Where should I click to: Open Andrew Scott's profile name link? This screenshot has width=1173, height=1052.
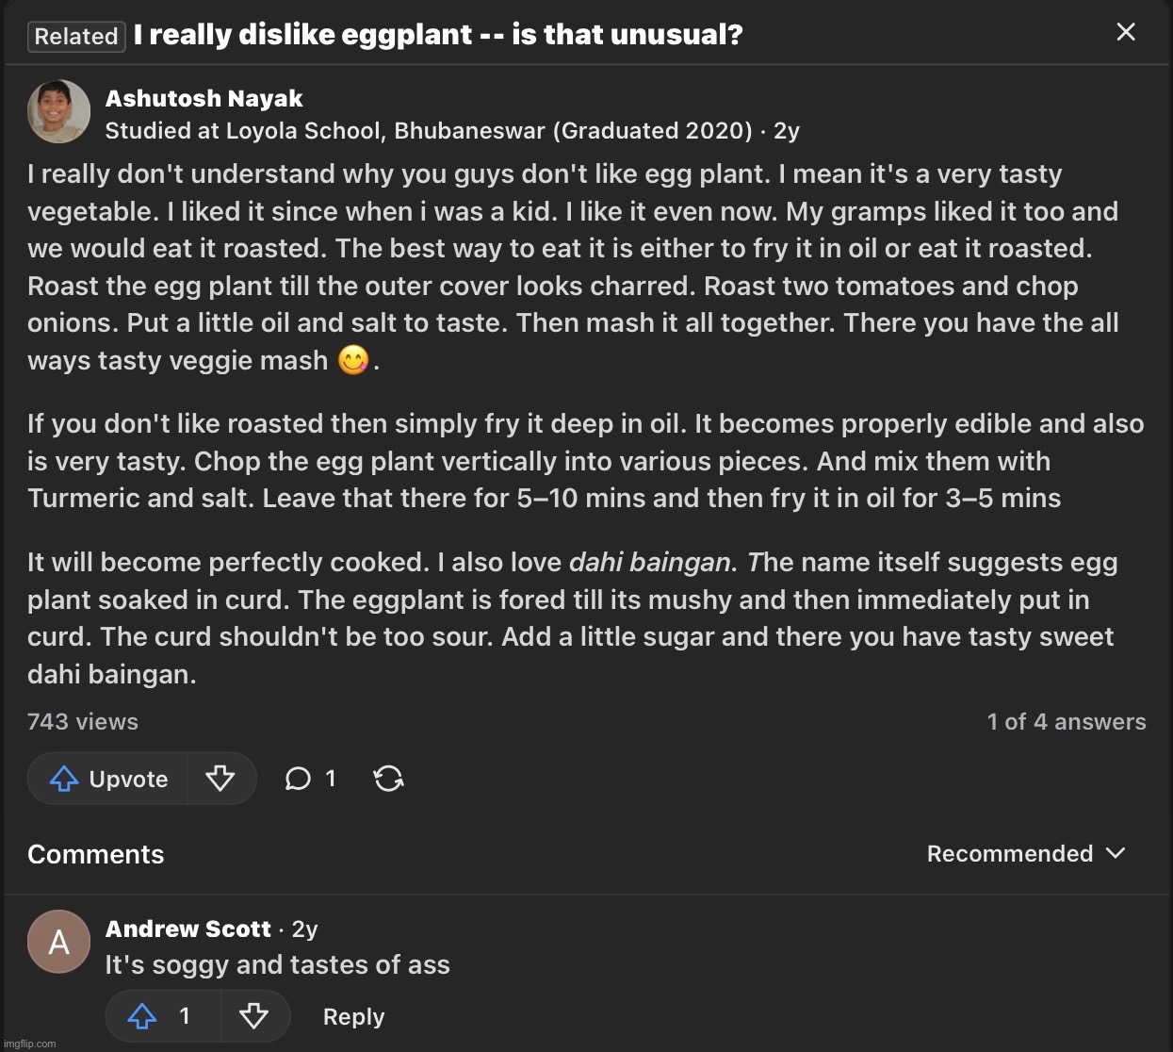point(188,929)
